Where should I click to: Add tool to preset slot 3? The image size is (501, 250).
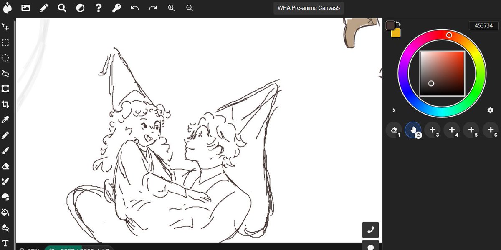(433, 130)
